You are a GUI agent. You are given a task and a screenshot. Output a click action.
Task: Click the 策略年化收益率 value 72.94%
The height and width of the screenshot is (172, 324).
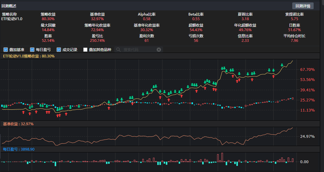[x=97, y=30]
